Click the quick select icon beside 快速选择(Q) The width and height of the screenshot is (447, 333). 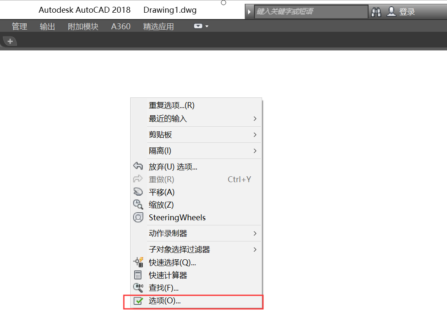pyautogui.click(x=138, y=262)
